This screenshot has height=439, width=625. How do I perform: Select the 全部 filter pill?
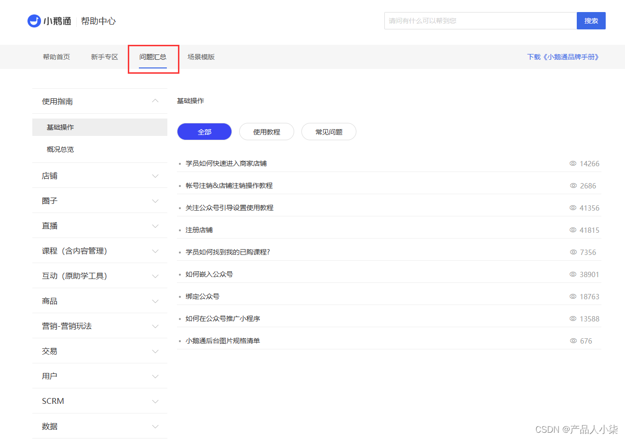point(204,132)
